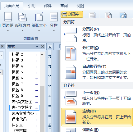Open the 样式 pane options dropdown arrow
The height and width of the screenshot is (132, 133).
pos(37,46)
